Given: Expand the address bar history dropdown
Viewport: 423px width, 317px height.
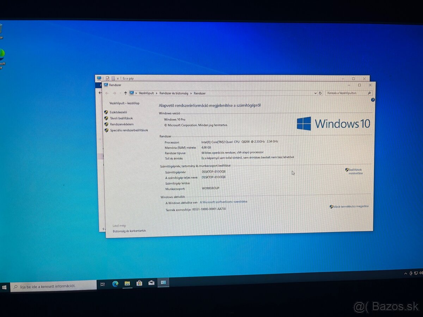Looking at the screenshot, I should [x=315, y=93].
